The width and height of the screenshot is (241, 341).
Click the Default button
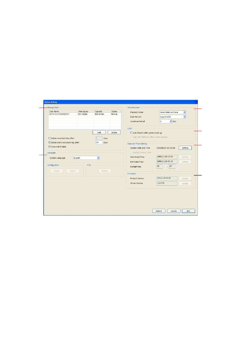pyautogui.click(x=159, y=211)
